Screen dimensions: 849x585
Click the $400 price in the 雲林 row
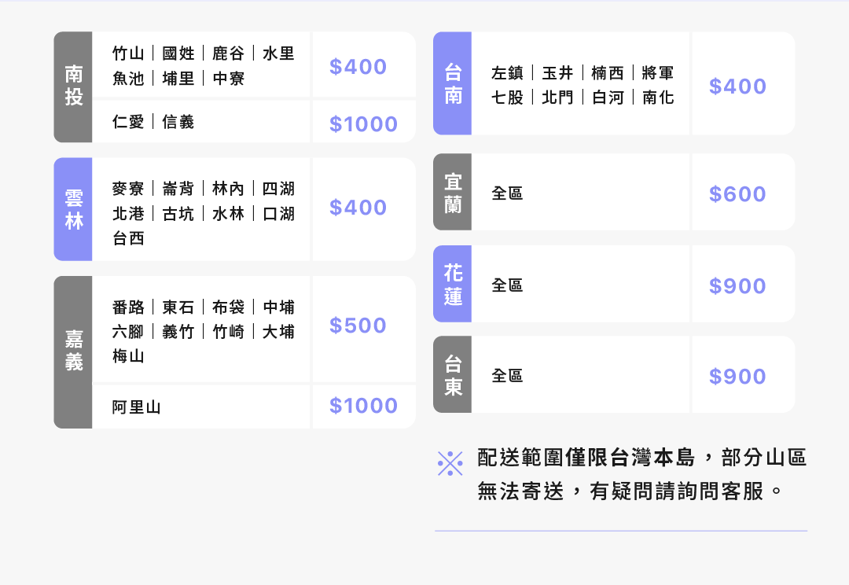point(358,208)
